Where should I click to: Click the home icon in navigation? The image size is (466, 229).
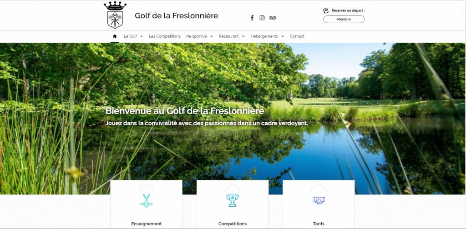pyautogui.click(x=115, y=36)
